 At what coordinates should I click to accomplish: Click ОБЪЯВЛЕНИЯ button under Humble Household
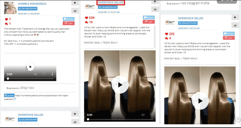(28, 9)
